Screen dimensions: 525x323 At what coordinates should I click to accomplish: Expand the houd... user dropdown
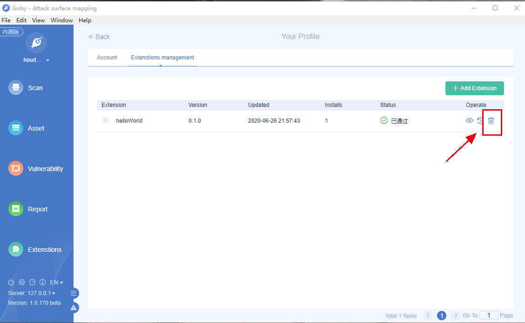click(36, 60)
